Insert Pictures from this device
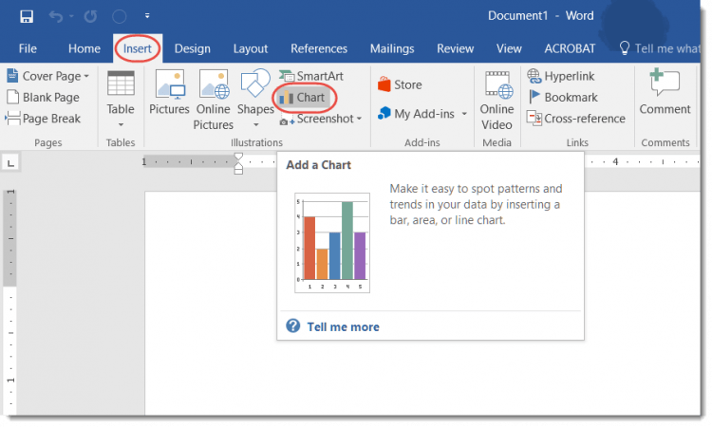This screenshot has height=427, width=712. (169, 92)
